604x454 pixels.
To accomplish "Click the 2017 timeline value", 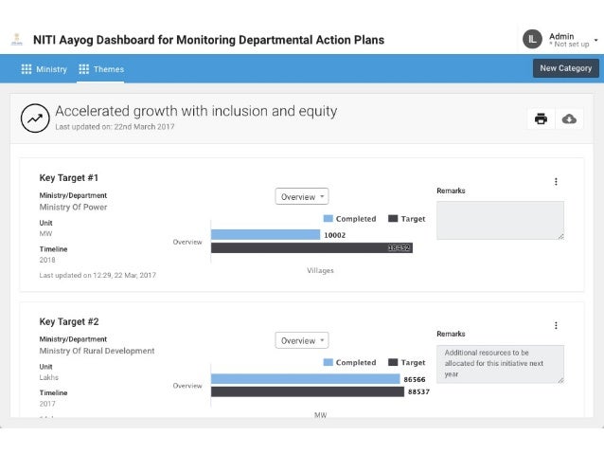I will tap(47, 404).
